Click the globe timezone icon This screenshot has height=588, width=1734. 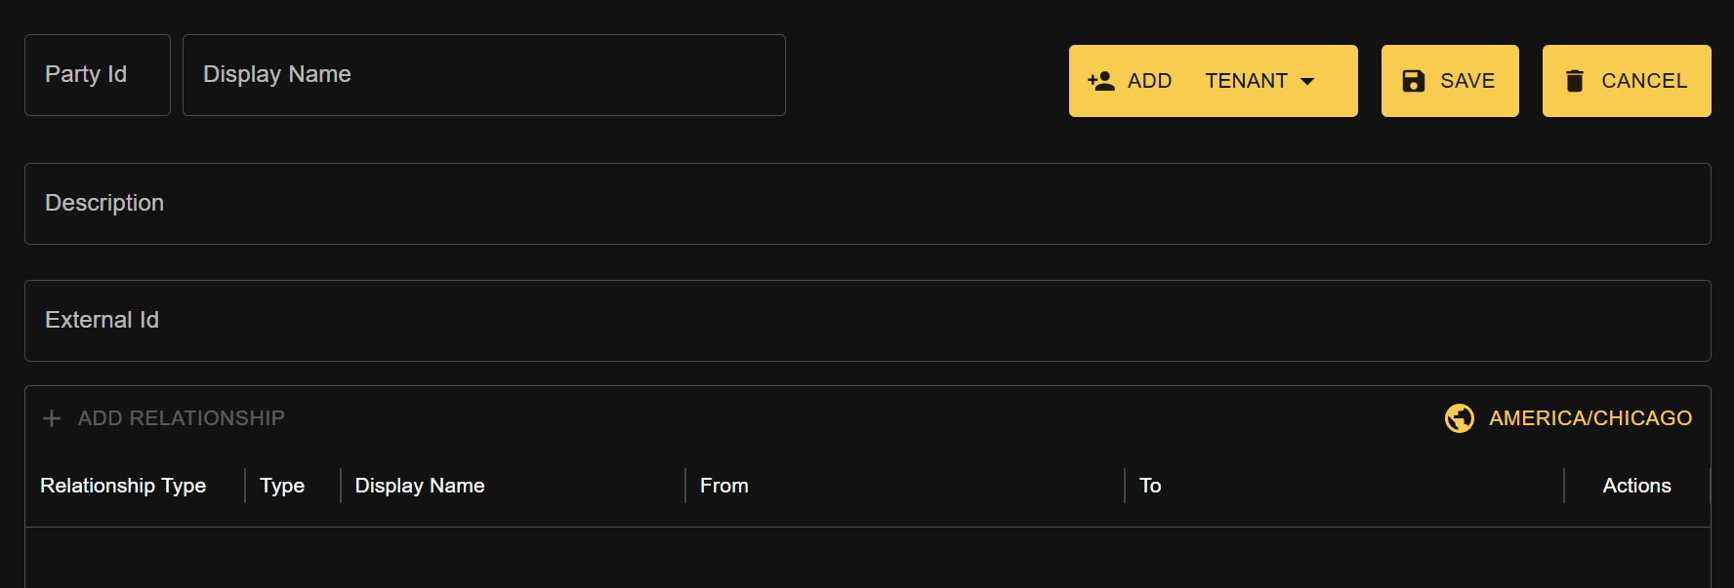(x=1460, y=418)
